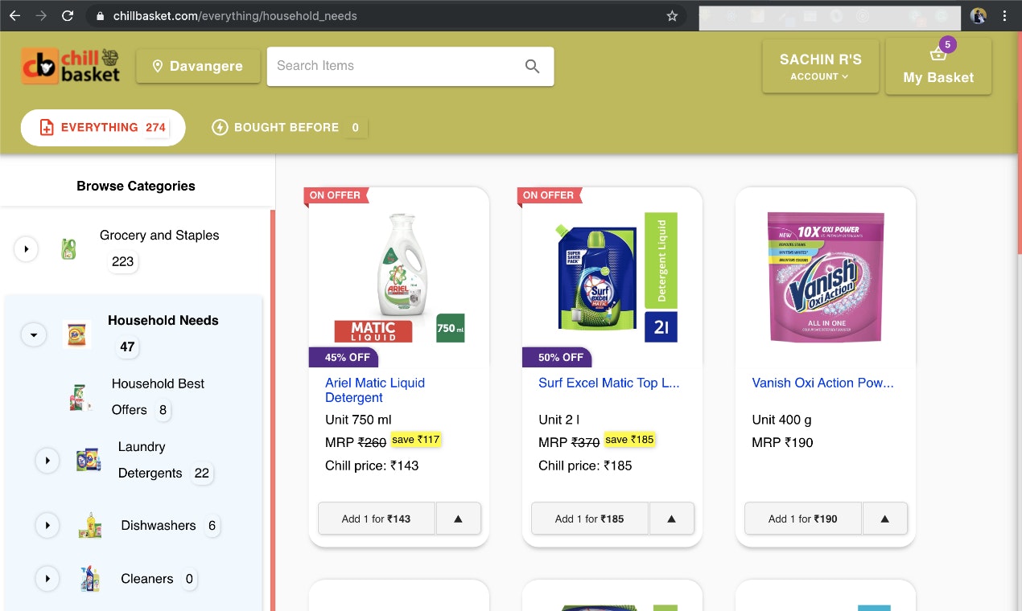Screen dimensions: 1022x611
Task: Click the Household Best Offers icon
Action: 80,397
